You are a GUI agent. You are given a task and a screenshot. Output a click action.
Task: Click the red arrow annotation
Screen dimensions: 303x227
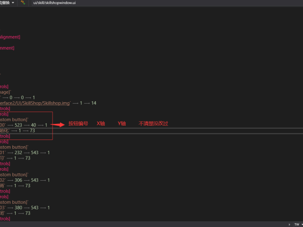tap(58, 125)
